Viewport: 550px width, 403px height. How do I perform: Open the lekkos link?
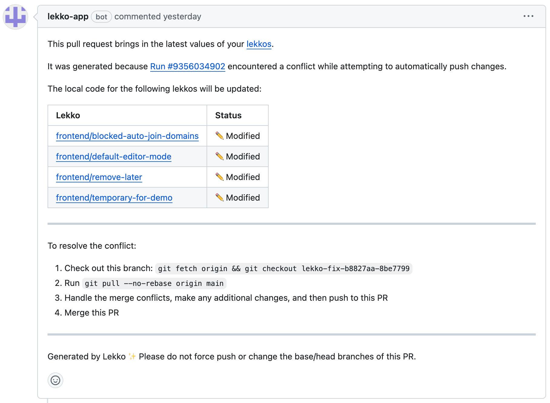coord(259,44)
